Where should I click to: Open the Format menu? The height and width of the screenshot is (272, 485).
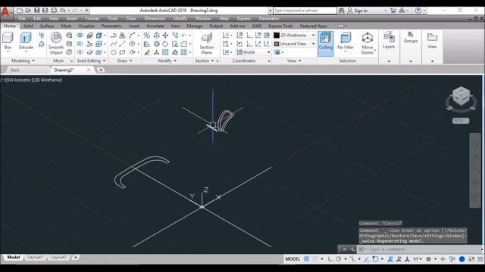click(92, 18)
